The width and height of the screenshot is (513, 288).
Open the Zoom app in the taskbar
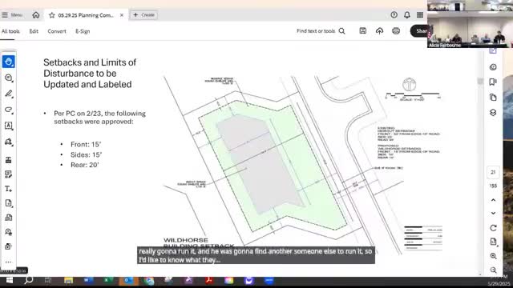click(x=269, y=281)
